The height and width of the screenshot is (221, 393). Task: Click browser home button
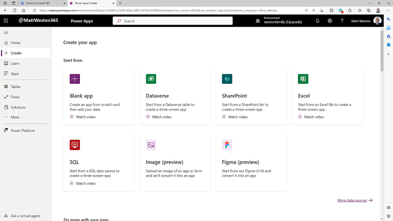point(23,10)
